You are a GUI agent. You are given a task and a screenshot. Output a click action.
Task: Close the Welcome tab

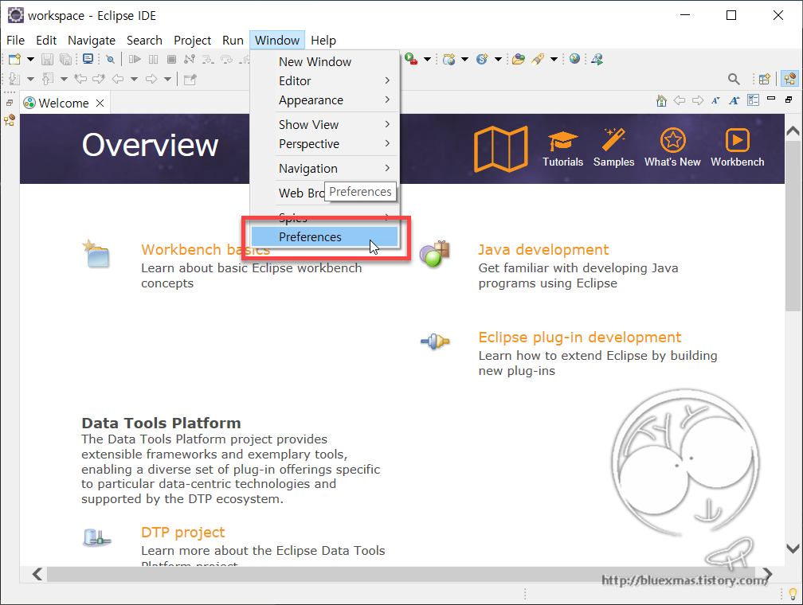(100, 103)
